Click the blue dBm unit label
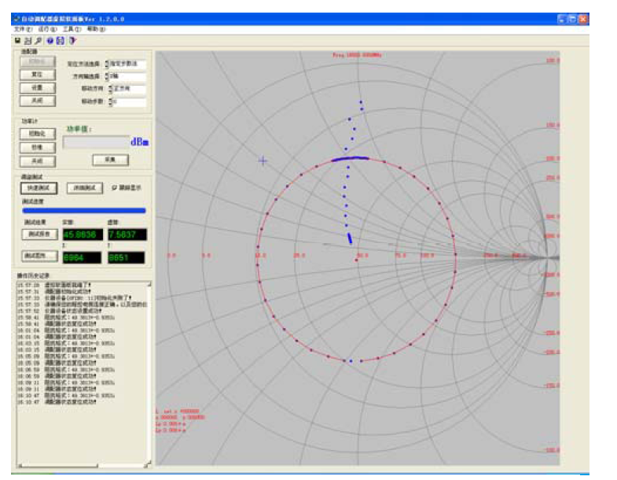The image size is (617, 480). point(140,142)
